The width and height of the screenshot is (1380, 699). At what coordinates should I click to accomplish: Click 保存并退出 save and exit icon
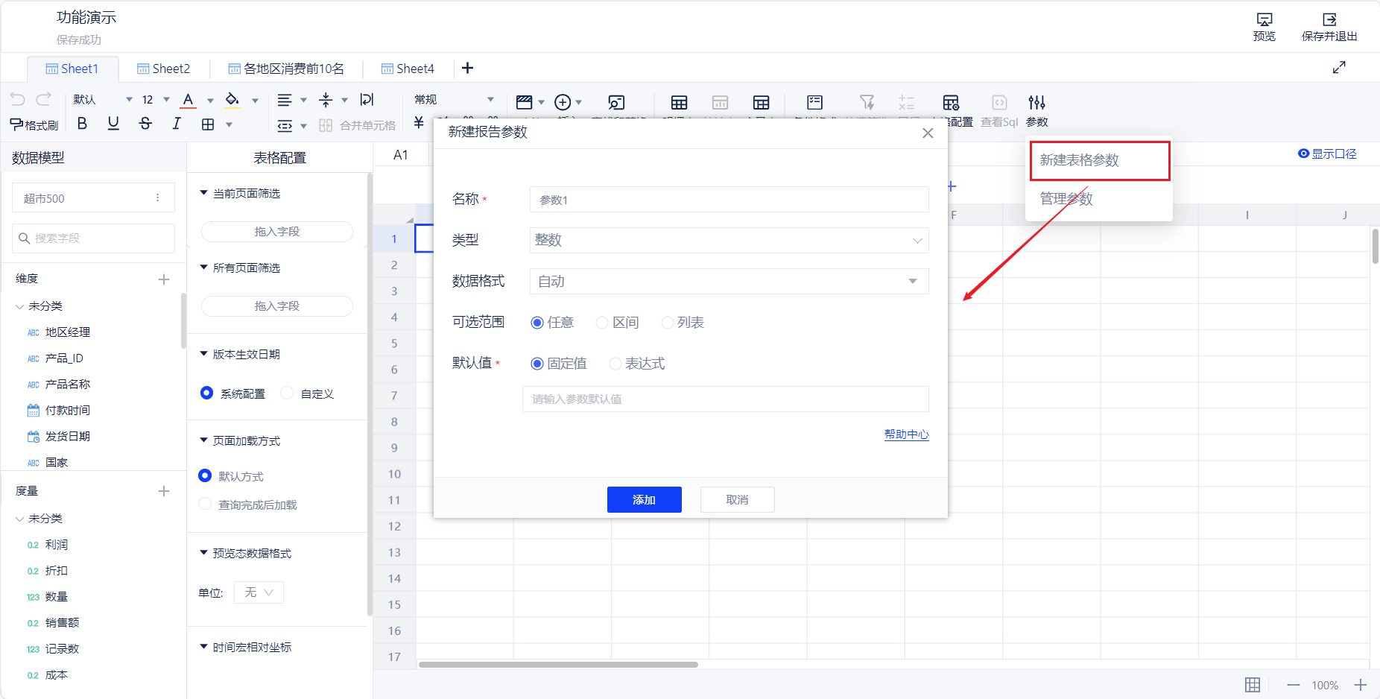[x=1329, y=27]
